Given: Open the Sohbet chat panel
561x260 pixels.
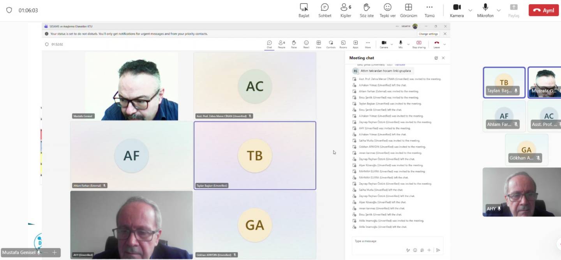Looking at the screenshot, I should click(x=325, y=10).
